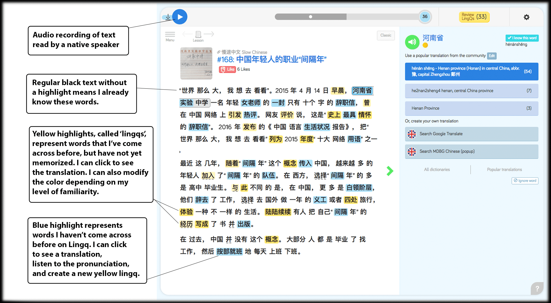Click the download audio icon

click(x=168, y=17)
